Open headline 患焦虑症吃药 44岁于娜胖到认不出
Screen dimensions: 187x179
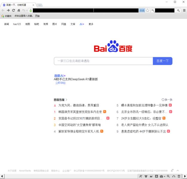tap(143, 131)
